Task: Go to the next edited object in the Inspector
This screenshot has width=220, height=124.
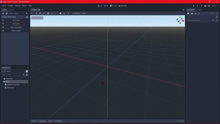Action: click(x=214, y=13)
